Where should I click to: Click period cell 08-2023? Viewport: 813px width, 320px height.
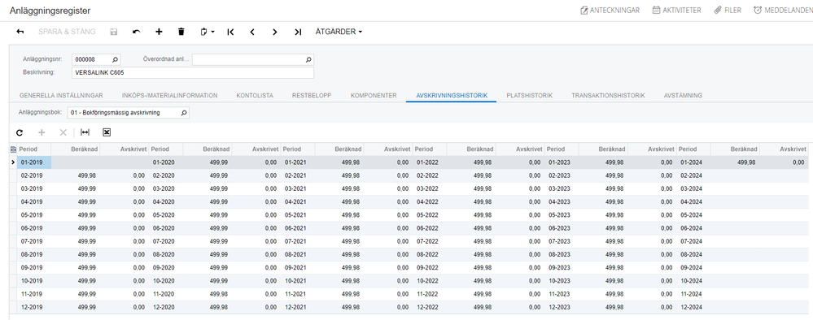(x=562, y=254)
